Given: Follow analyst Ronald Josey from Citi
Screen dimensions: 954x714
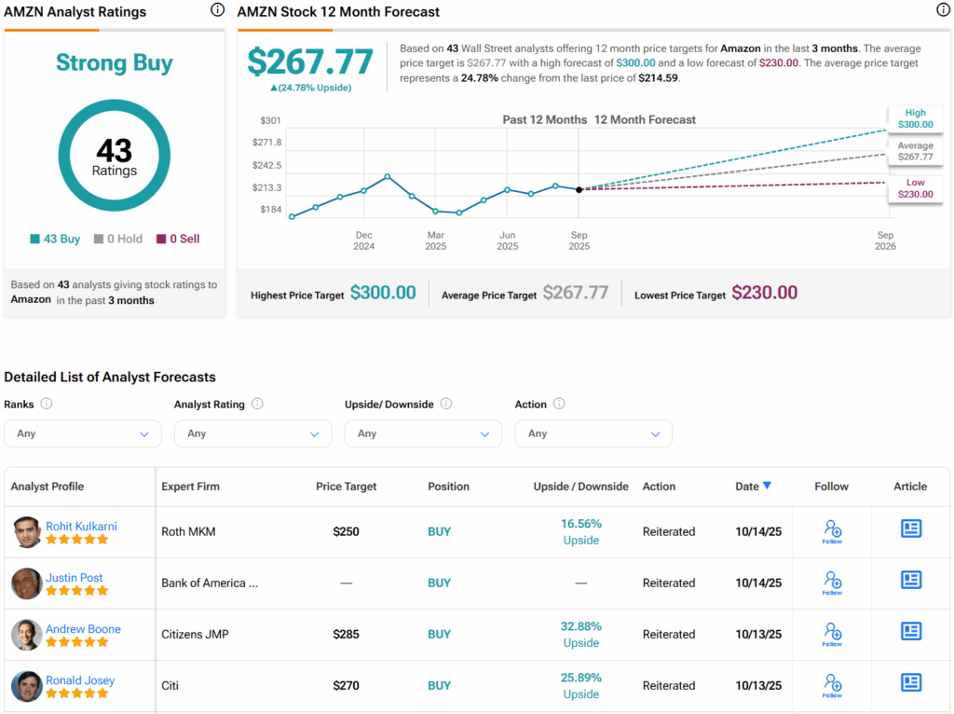Looking at the screenshot, I should pos(832,685).
